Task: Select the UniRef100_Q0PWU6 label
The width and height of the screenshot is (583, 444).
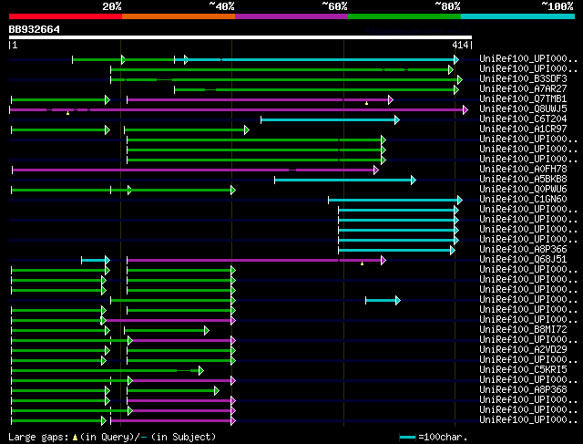Action: point(523,190)
